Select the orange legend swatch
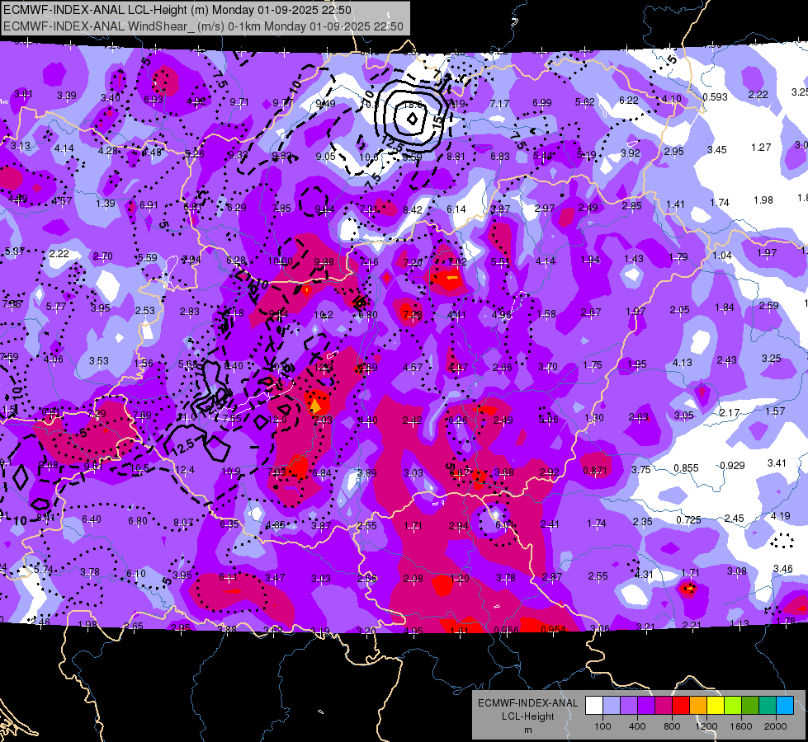Viewport: 808px width, 742px height. (698, 706)
